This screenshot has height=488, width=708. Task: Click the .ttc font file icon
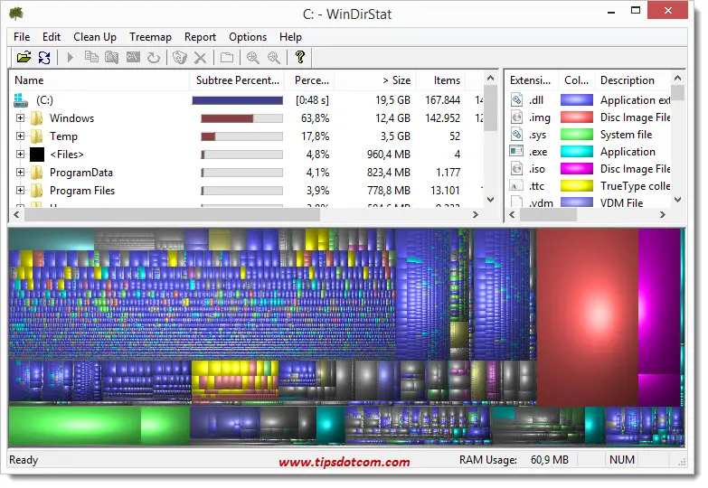coord(516,185)
